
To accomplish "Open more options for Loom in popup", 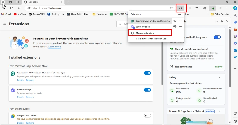I will point(181,27).
